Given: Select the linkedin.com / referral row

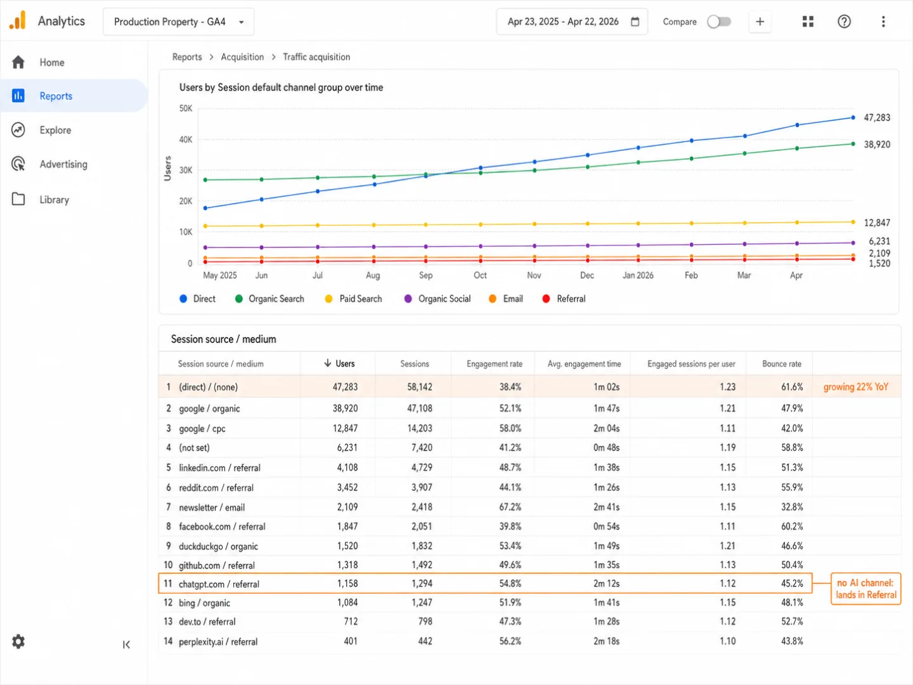Looking at the screenshot, I should coord(529,467).
